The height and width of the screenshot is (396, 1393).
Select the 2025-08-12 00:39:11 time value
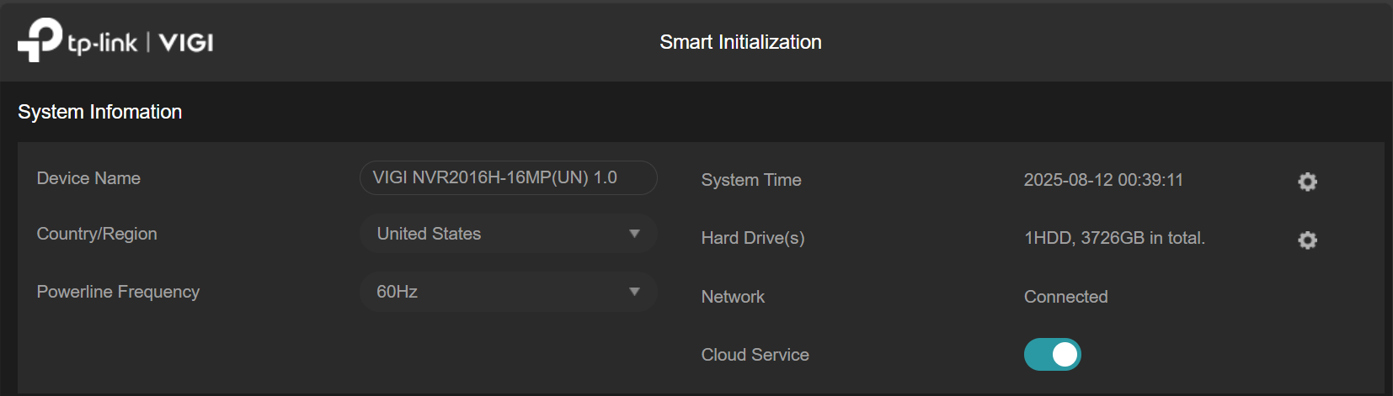point(1103,180)
